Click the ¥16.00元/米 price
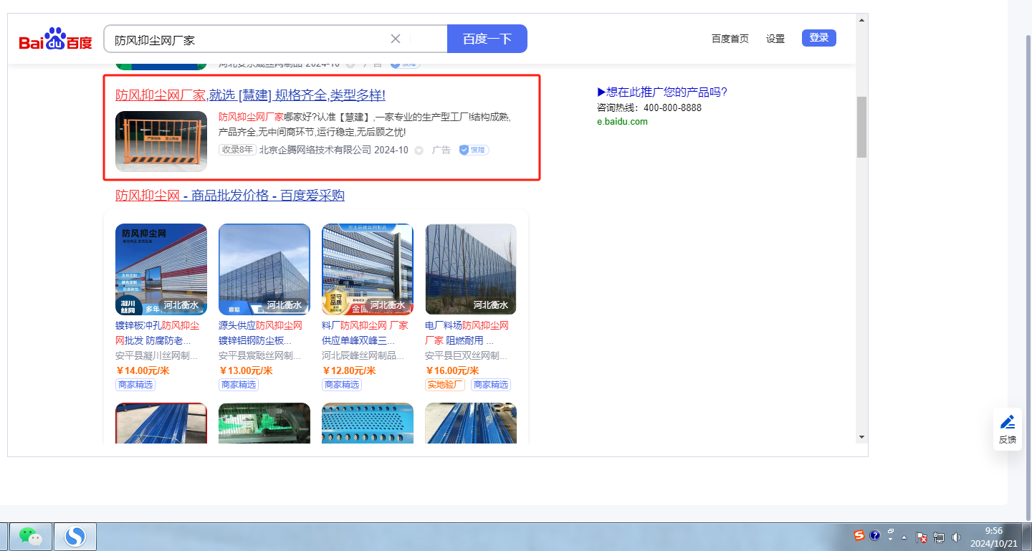Screen dimensions: 1032x551 (x=452, y=370)
